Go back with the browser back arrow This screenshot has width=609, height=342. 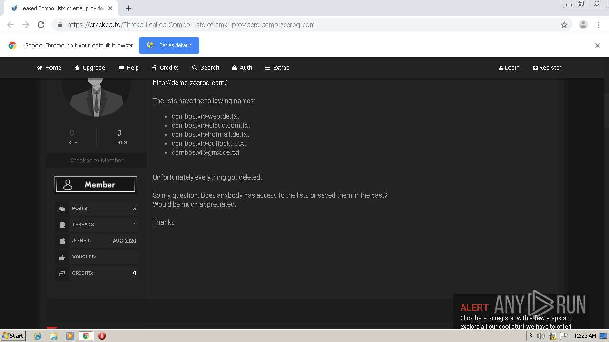click(x=10, y=25)
